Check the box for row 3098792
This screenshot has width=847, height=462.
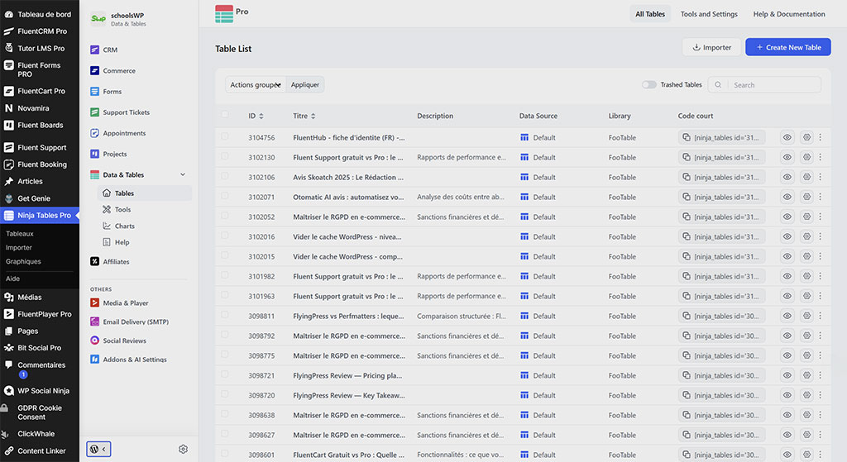225,335
